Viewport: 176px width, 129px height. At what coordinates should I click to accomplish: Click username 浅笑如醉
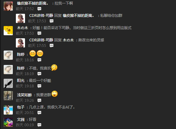coord(24,95)
